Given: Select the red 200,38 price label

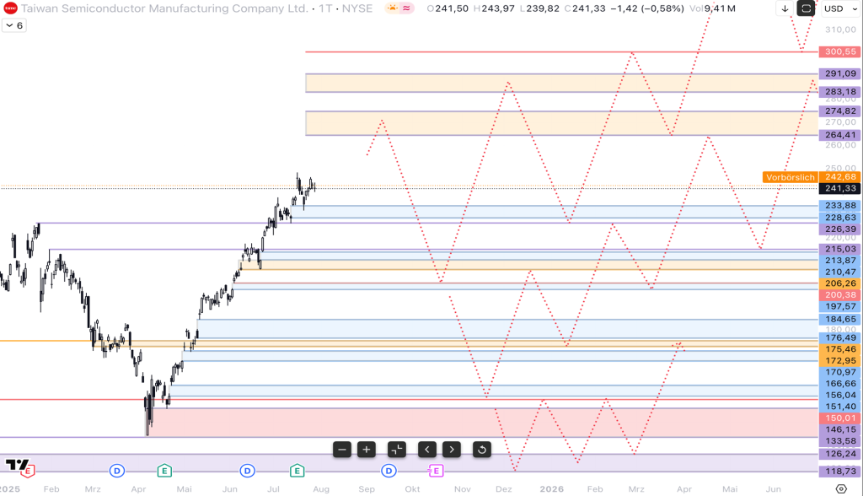Looking at the screenshot, I should click(x=840, y=295).
